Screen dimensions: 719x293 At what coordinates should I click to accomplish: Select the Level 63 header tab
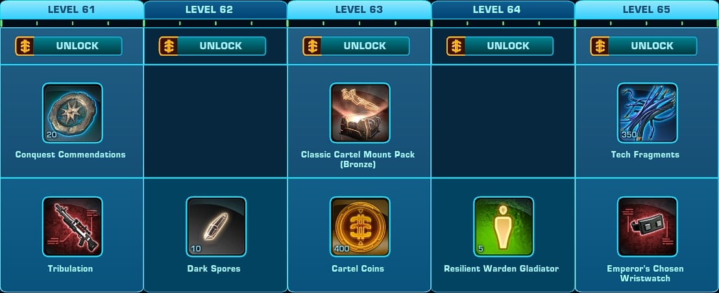pyautogui.click(x=359, y=10)
